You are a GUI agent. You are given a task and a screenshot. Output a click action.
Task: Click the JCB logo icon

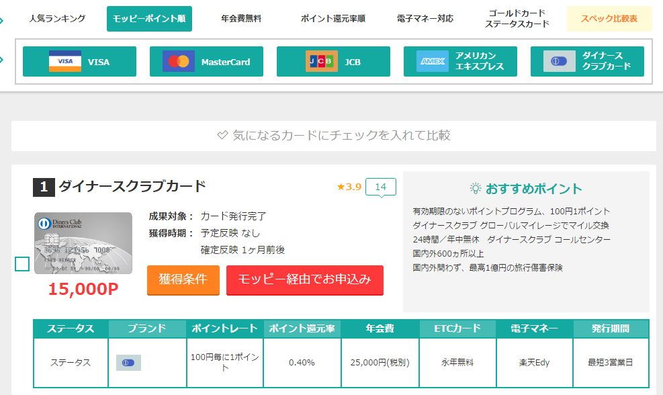(321, 61)
